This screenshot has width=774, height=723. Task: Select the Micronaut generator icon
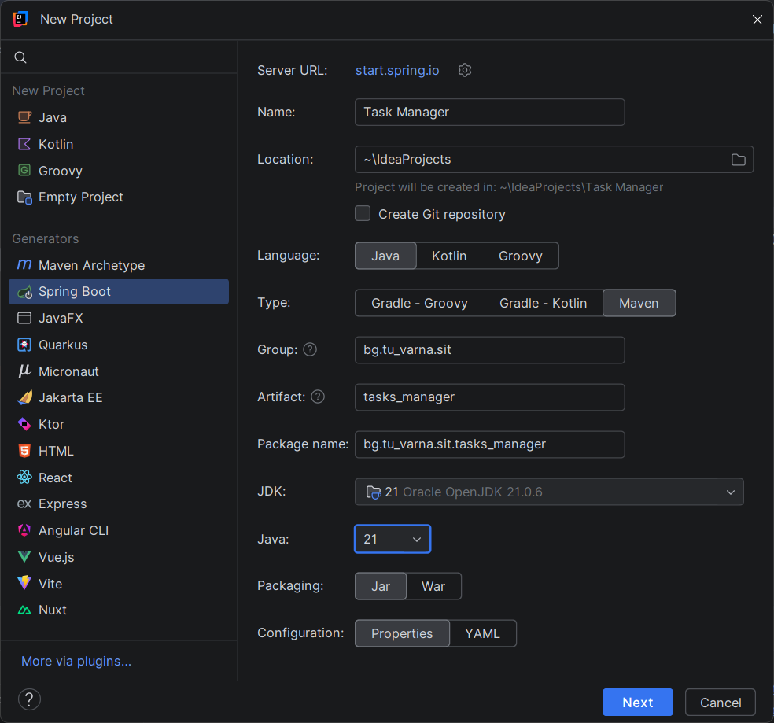click(24, 371)
